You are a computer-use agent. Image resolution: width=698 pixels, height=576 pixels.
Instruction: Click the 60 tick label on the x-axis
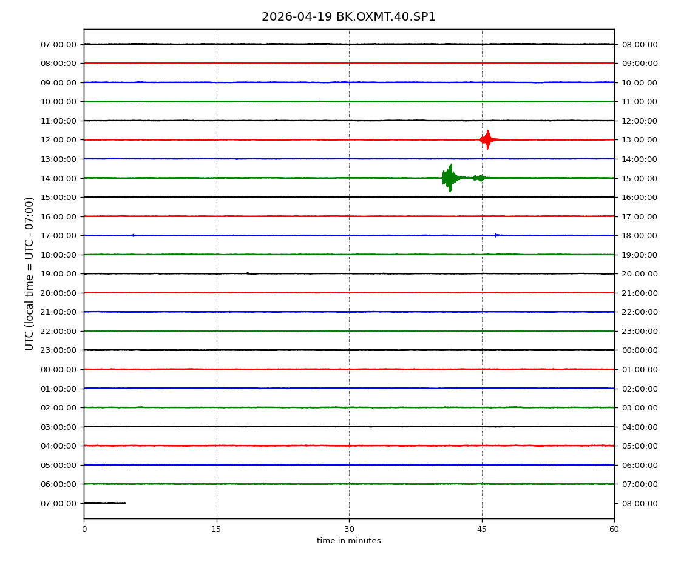pyautogui.click(x=614, y=529)
